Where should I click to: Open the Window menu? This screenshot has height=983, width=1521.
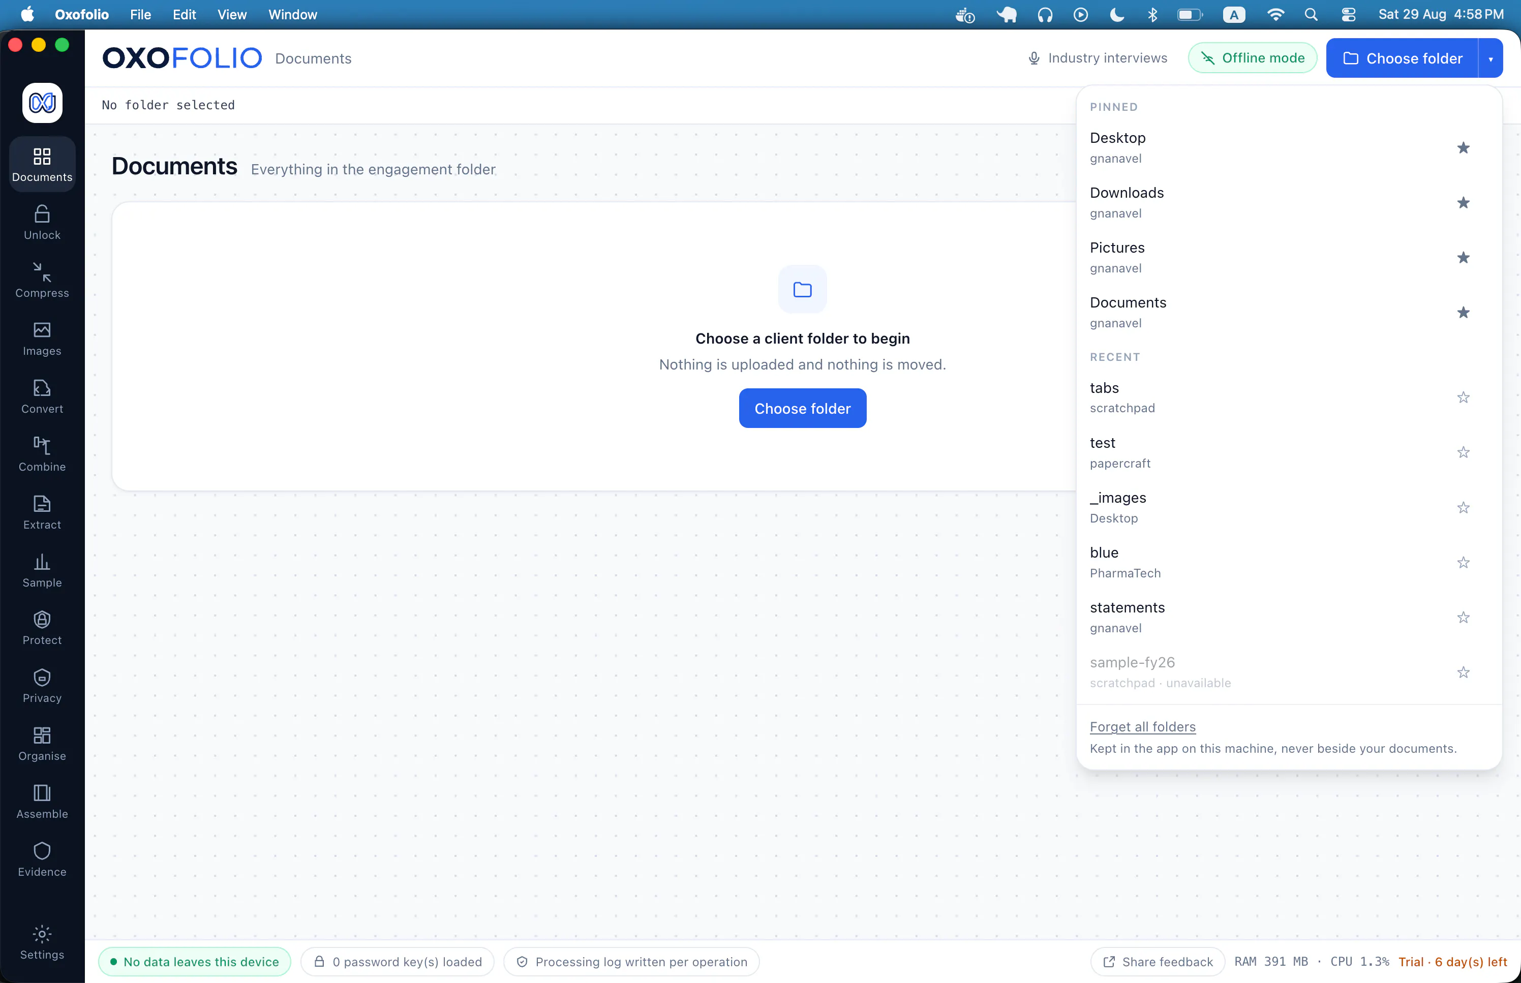[292, 15]
